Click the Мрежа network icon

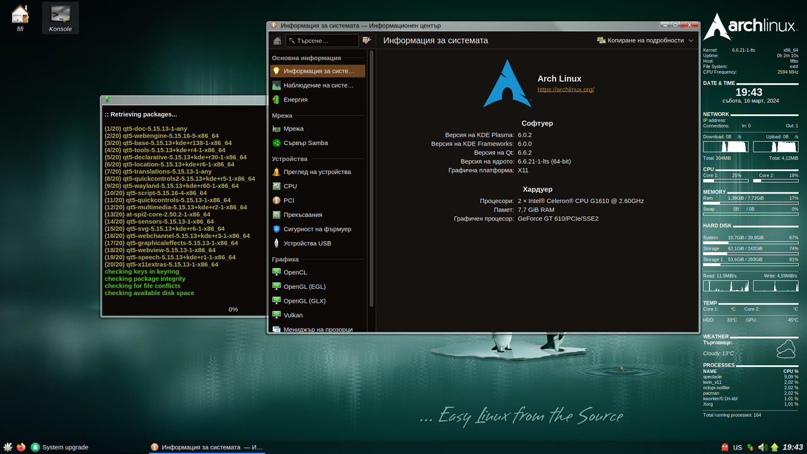click(276, 129)
